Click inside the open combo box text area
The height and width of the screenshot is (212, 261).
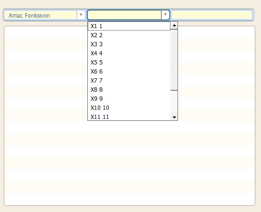(x=125, y=15)
